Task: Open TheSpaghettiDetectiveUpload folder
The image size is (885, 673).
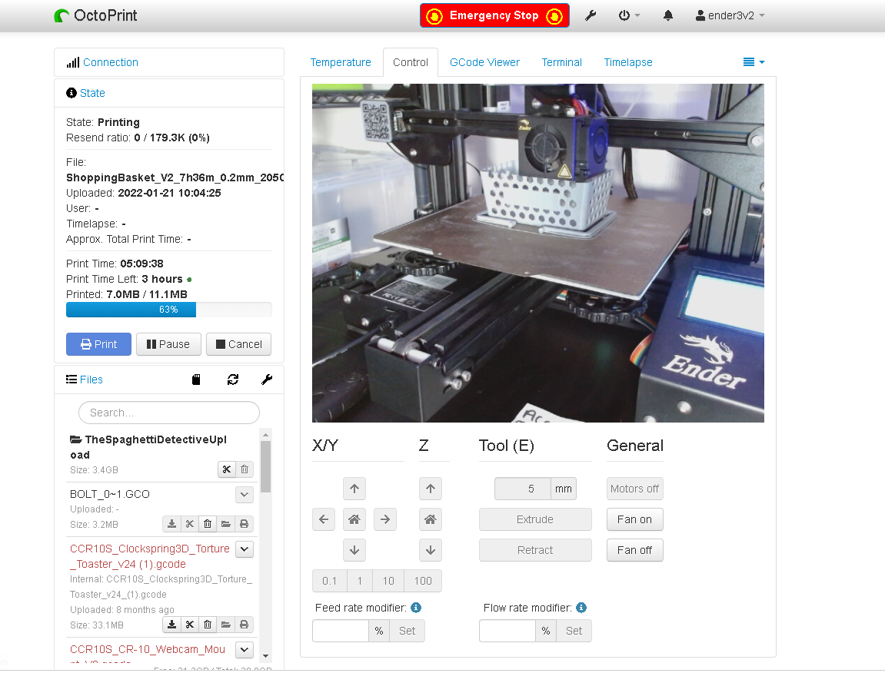Action: [x=148, y=447]
